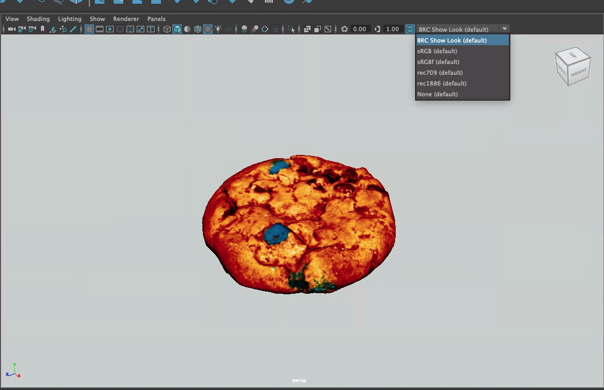Viewport: 604px width, 390px height.
Task: Toggle view transform ON button
Action: [x=410, y=29]
